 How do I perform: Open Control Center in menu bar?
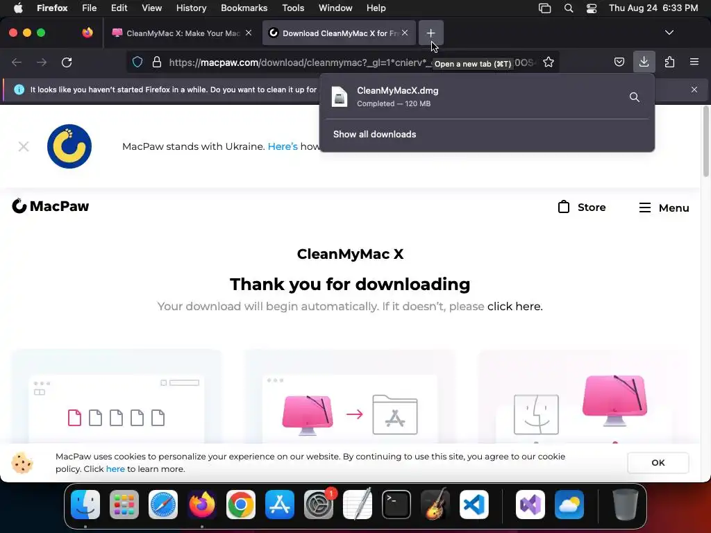pos(592,8)
